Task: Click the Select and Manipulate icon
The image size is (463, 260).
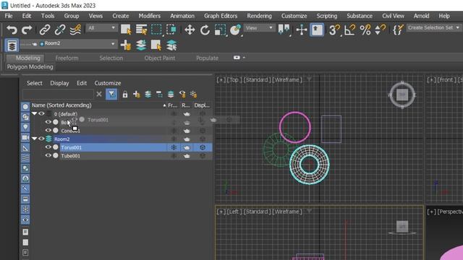Action: coord(302,30)
